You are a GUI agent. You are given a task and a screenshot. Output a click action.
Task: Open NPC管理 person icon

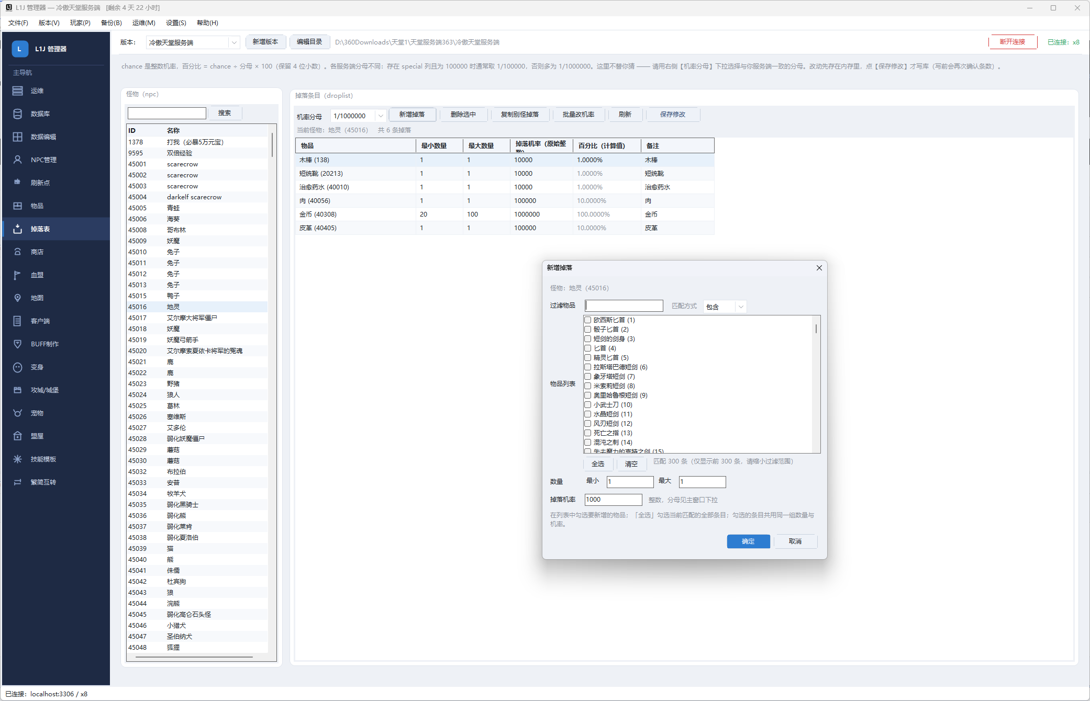click(x=18, y=160)
